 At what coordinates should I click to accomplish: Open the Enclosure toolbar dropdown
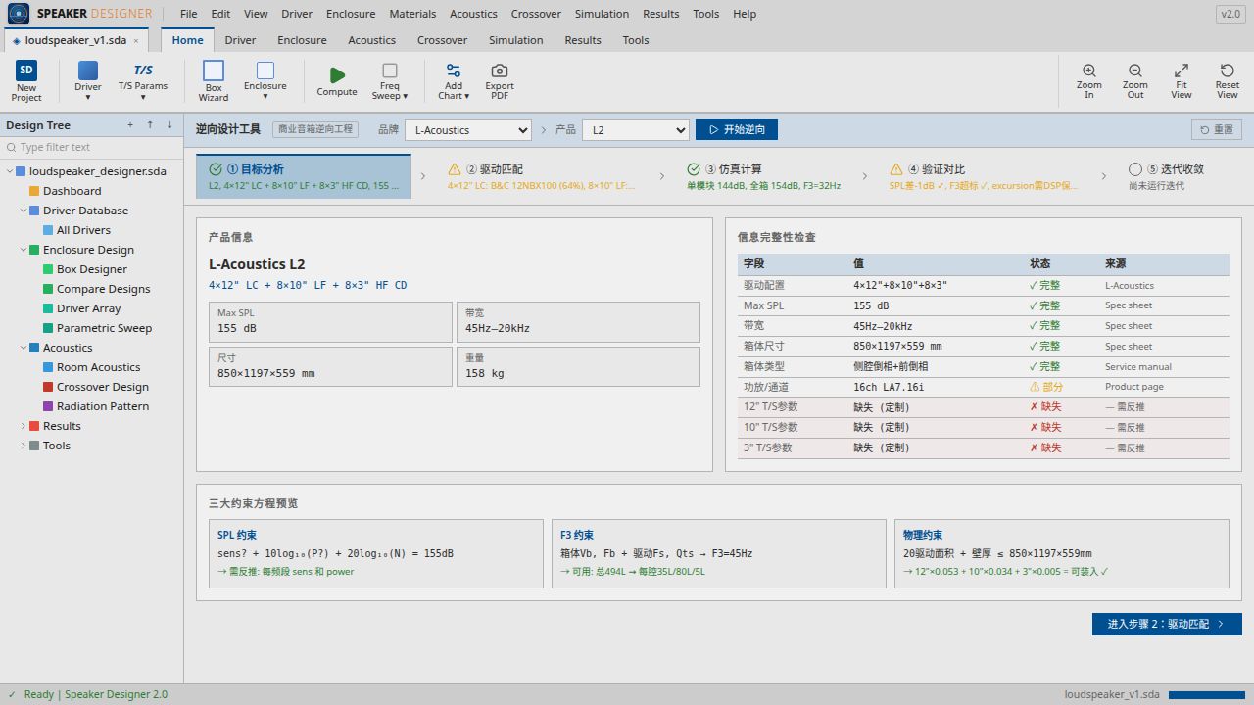(x=265, y=80)
